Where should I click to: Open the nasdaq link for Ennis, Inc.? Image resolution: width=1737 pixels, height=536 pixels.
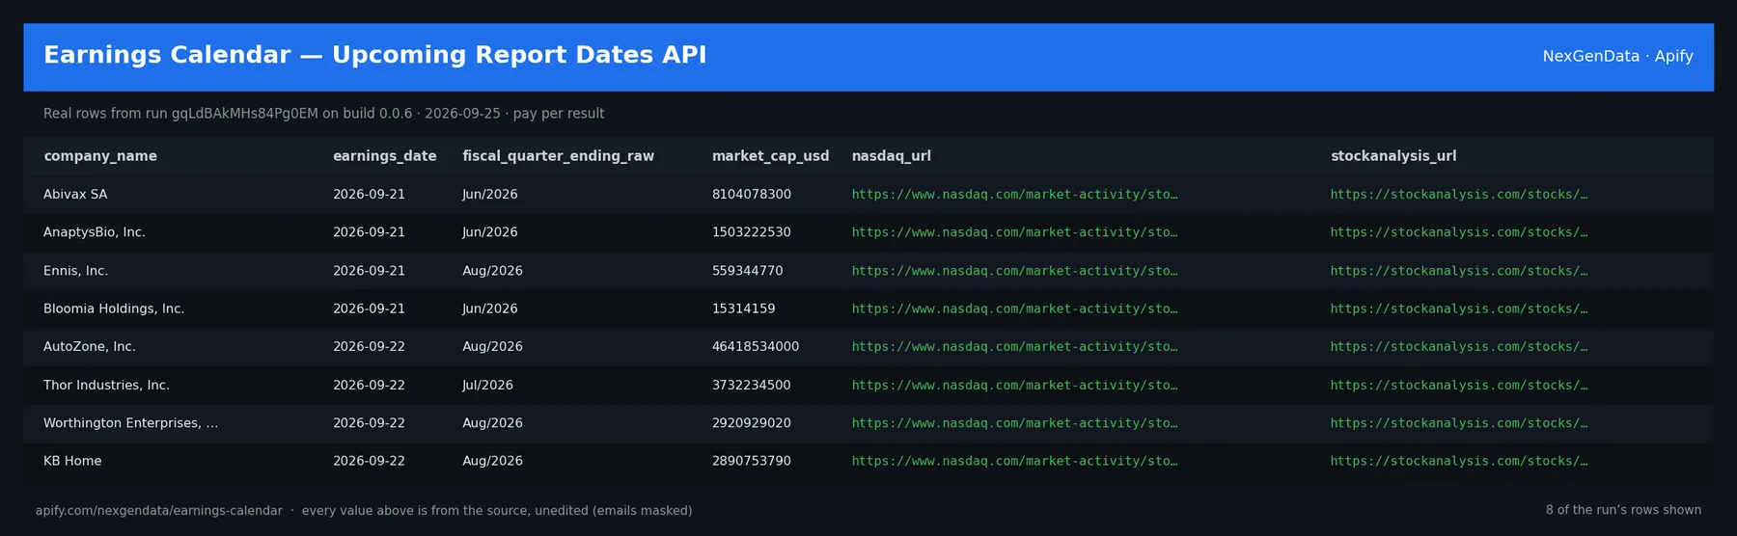[1014, 271]
